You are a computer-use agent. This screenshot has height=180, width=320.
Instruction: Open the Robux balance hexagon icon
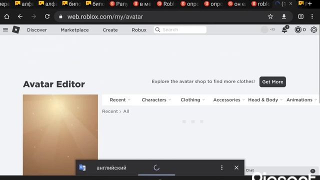click(298, 30)
